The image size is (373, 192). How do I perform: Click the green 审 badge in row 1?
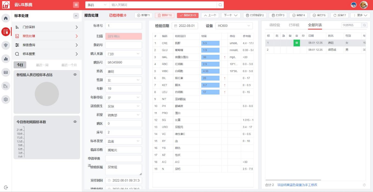296,43
